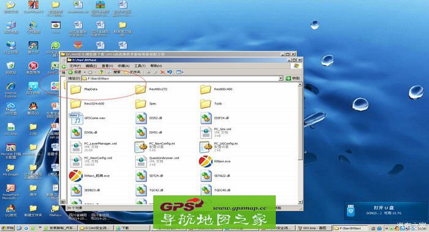429x232 pixels.
Task: Open the 文件(F) menu
Action: [75, 66]
